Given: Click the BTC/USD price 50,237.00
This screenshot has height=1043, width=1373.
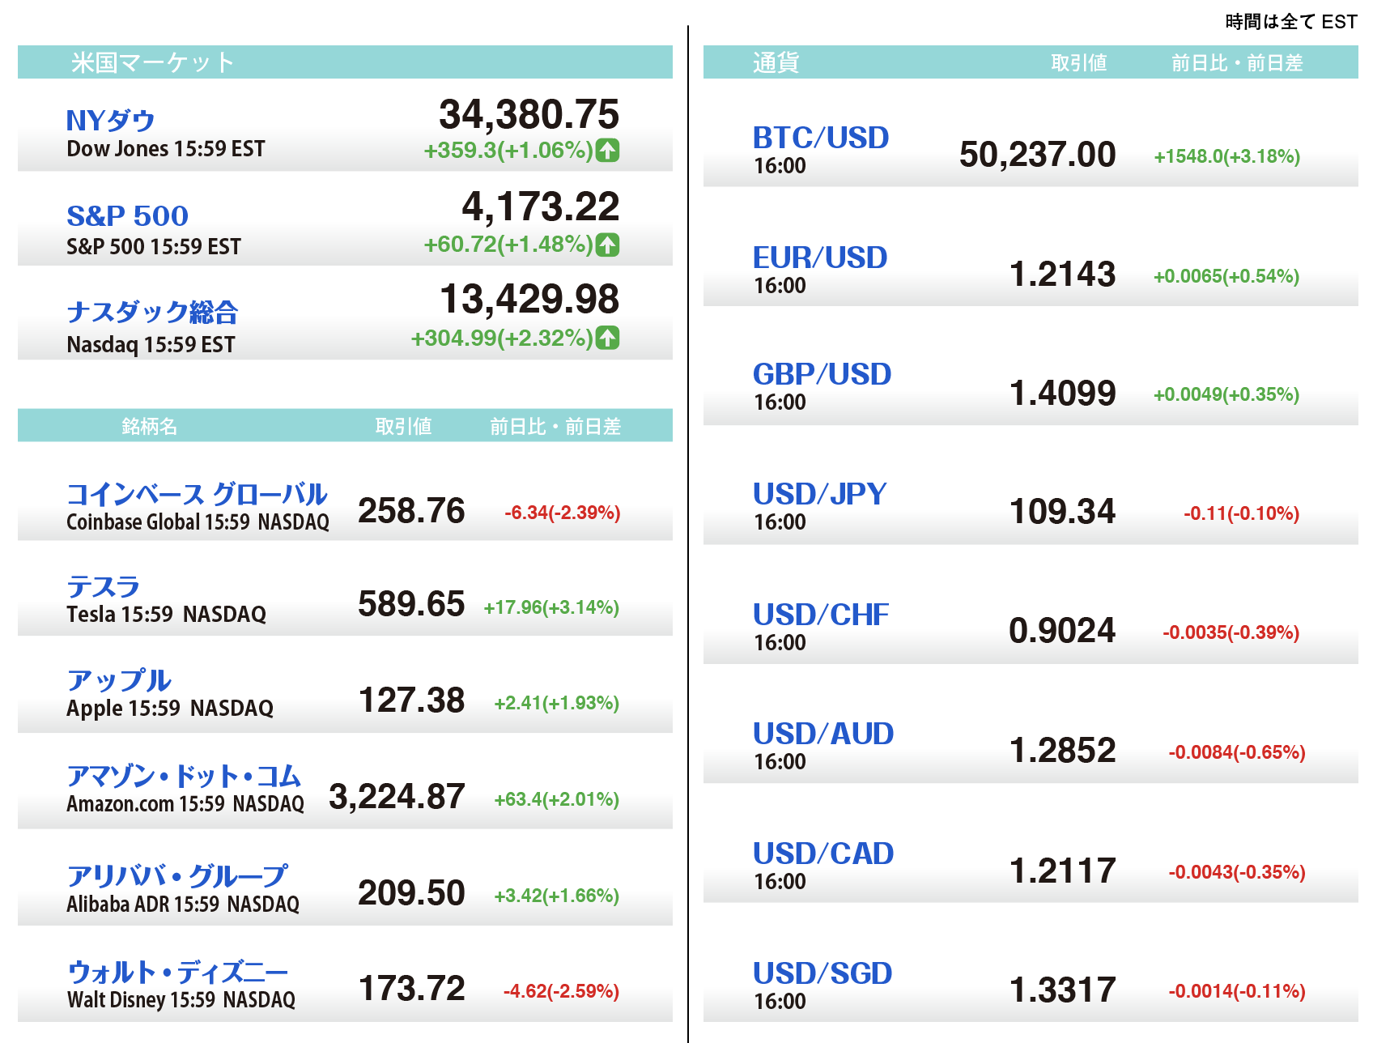Looking at the screenshot, I should tap(1037, 155).
